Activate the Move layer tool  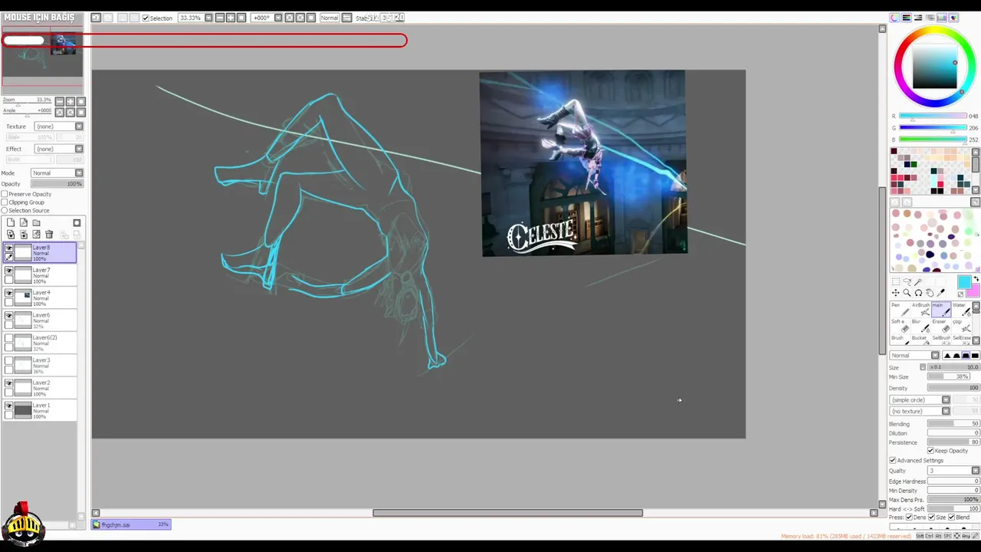coord(896,293)
